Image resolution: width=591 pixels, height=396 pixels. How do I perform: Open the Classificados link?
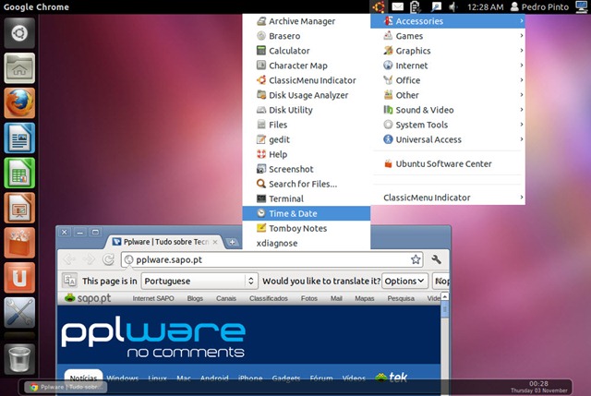[x=269, y=298]
